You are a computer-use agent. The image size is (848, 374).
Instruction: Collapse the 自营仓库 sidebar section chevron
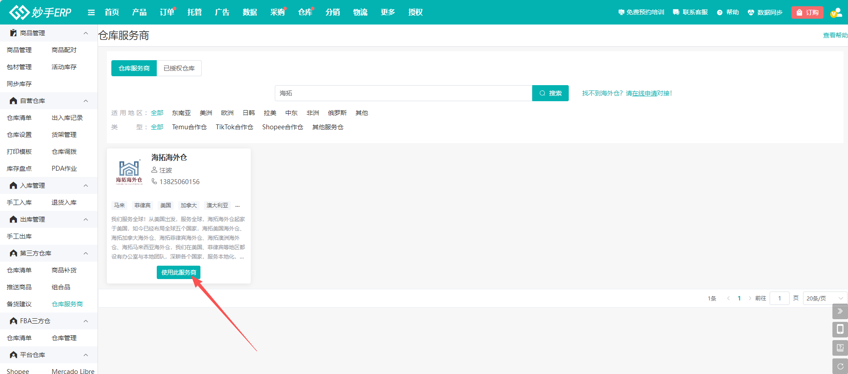click(x=86, y=101)
